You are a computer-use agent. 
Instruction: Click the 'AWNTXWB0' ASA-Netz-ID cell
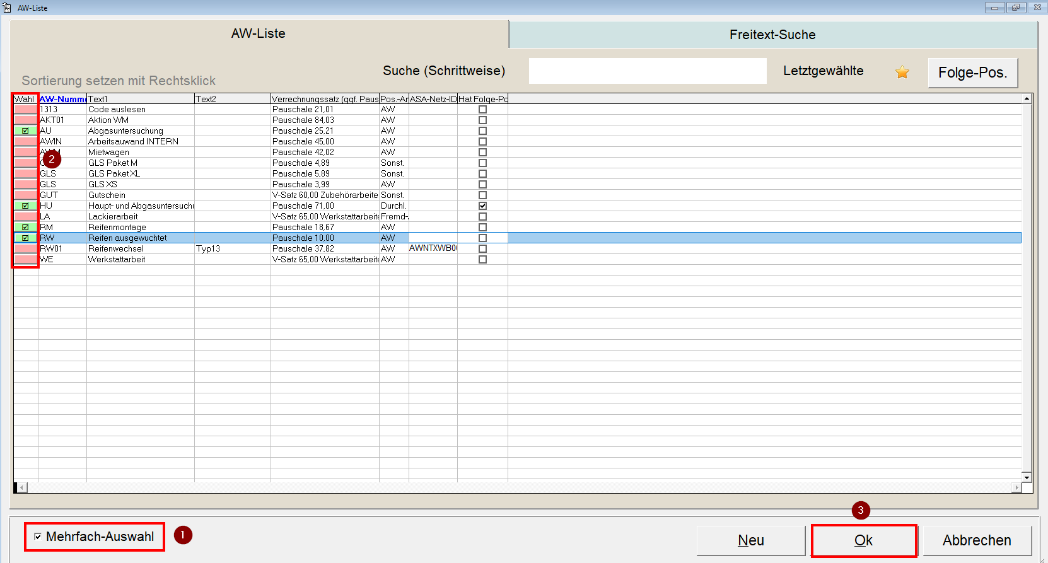click(x=433, y=248)
